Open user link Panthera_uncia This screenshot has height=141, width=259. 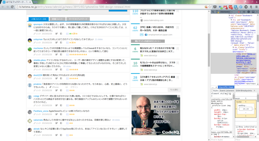41,111
